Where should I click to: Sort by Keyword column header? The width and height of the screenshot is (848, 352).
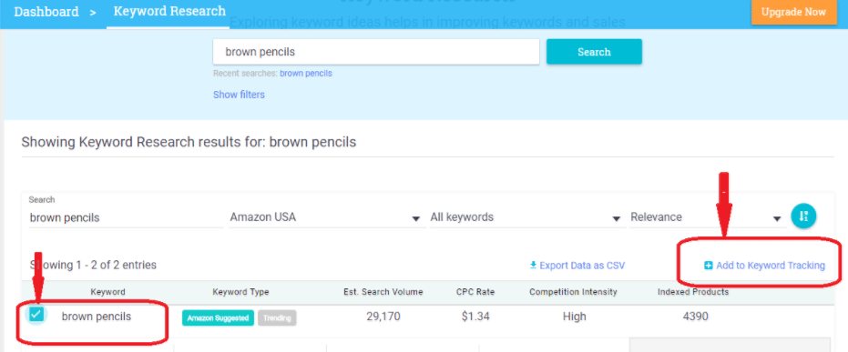coord(107,292)
